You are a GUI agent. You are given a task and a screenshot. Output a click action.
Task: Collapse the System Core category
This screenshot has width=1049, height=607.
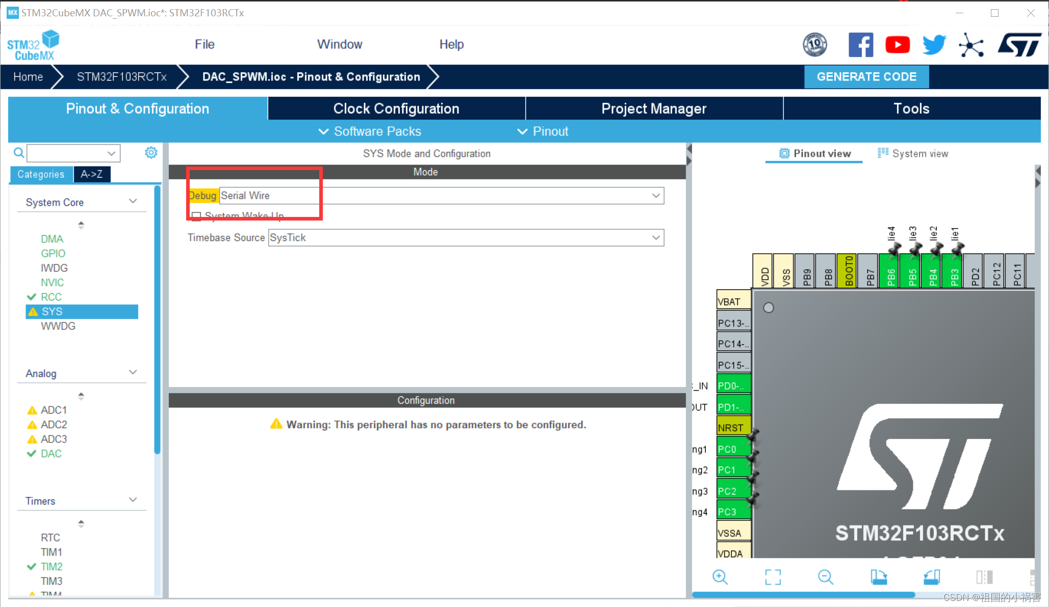point(133,202)
